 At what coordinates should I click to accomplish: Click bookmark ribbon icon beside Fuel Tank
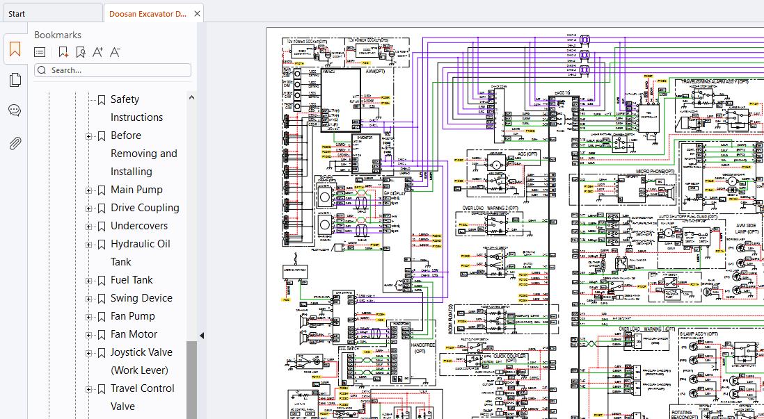102,281
